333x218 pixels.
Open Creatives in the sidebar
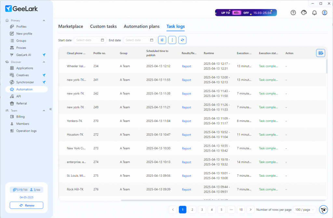click(22, 75)
